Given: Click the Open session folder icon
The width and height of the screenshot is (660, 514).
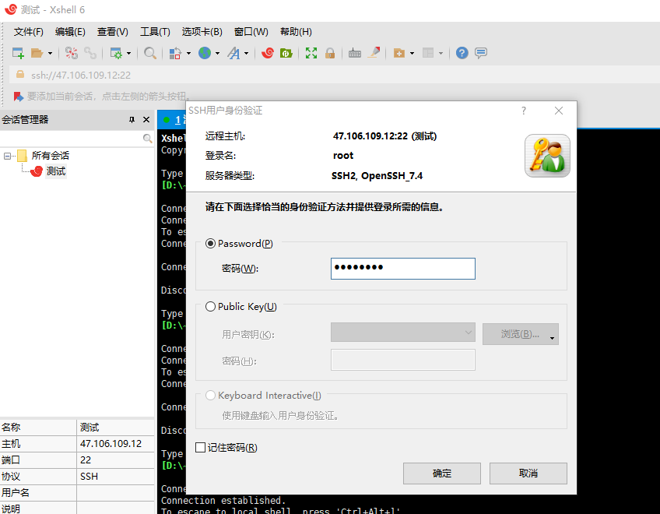Looking at the screenshot, I should point(37,53).
